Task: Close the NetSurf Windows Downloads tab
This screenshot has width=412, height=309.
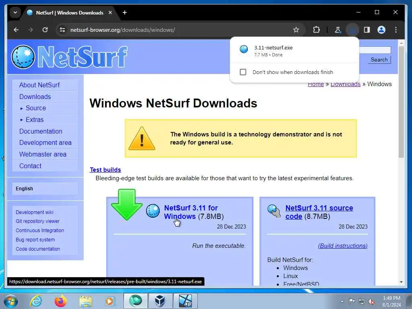Action: (110, 12)
